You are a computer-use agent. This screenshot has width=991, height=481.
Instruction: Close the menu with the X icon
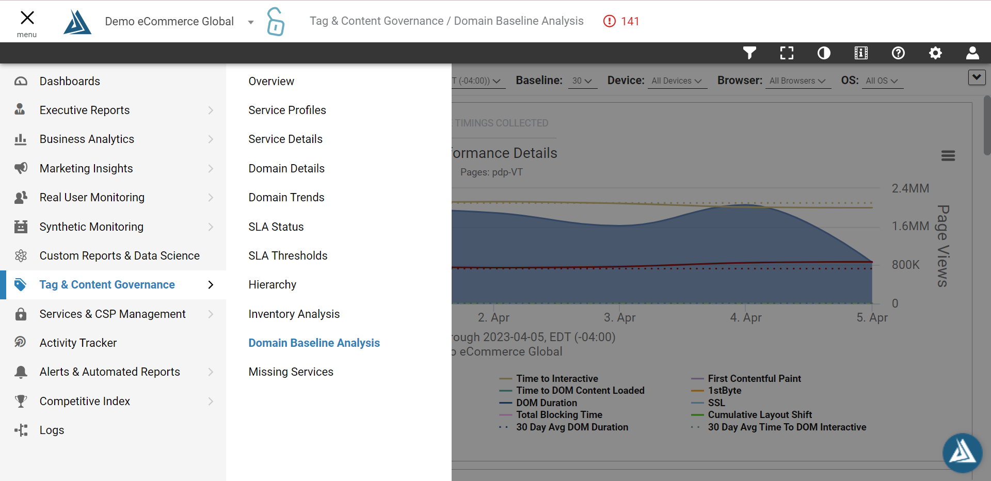point(27,18)
